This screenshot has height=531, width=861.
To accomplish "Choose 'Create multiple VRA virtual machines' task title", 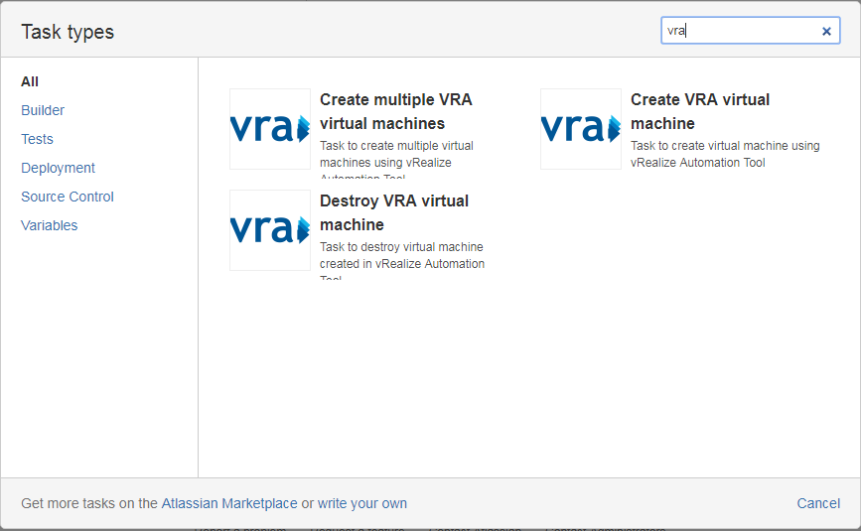I will pyautogui.click(x=396, y=111).
